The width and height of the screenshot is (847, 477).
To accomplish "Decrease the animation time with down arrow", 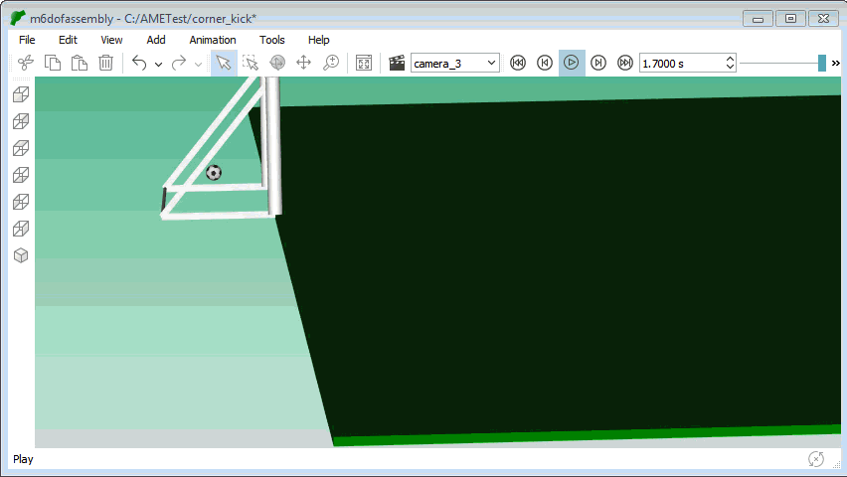I will [731, 68].
